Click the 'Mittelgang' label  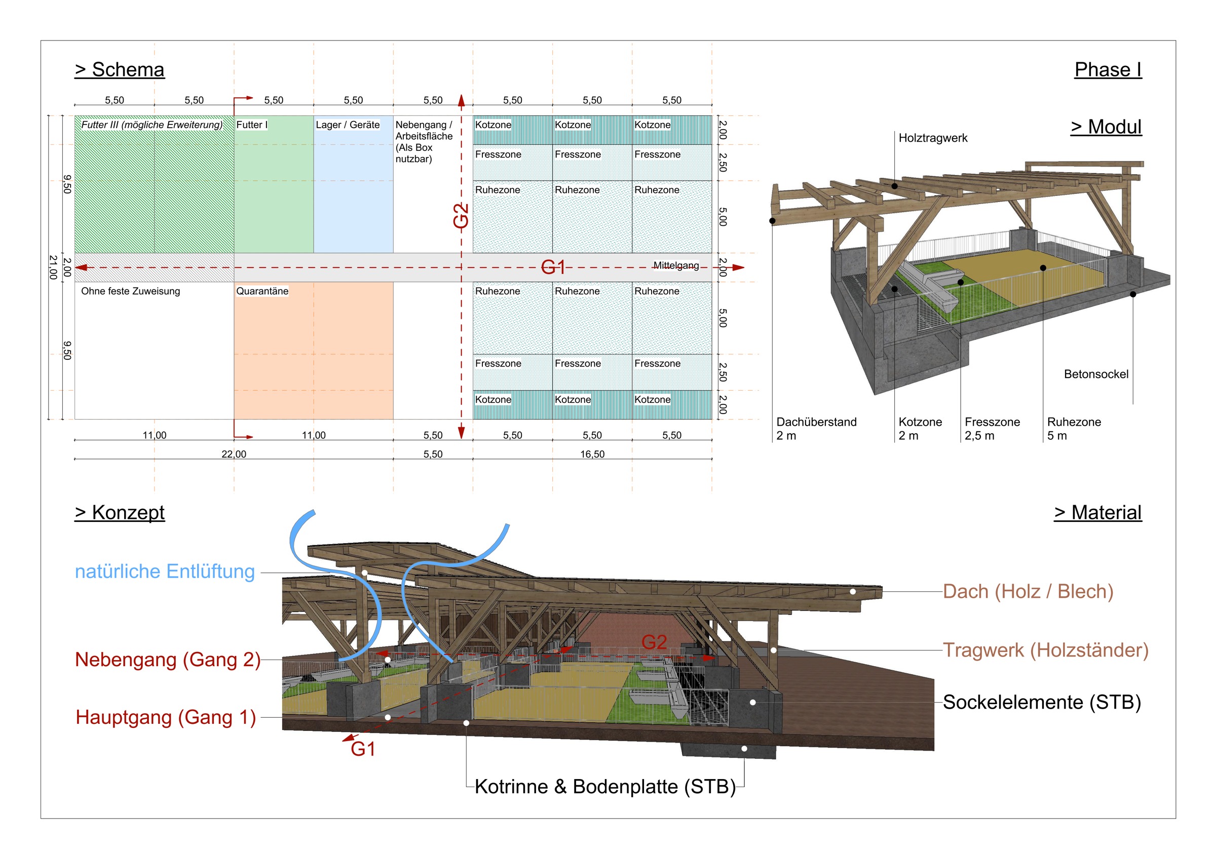(x=676, y=265)
